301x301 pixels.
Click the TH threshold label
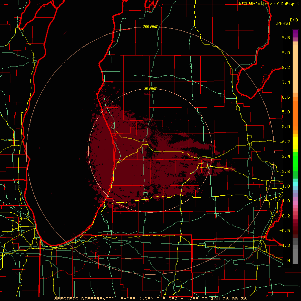coord(287,261)
